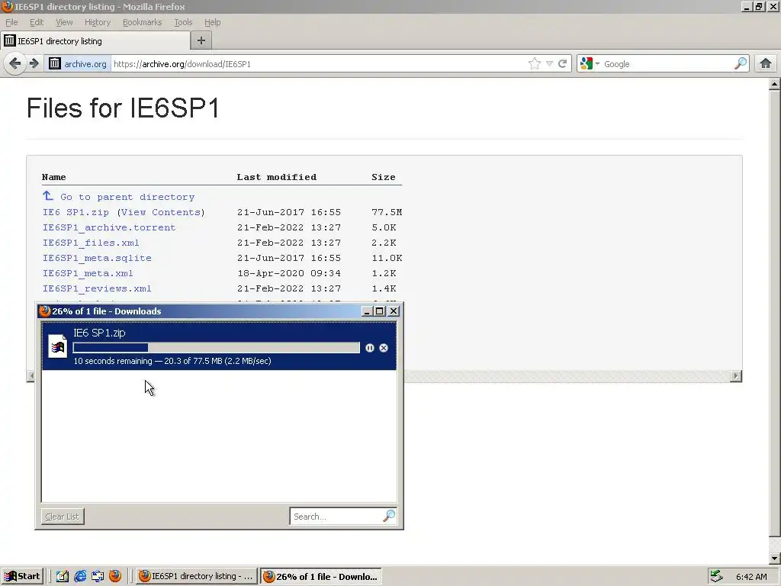Screen dimensions: 781x586
Task: Maximize the Downloads window
Action: [x=380, y=311]
